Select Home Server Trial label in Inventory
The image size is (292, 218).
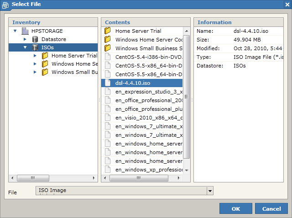click(74, 56)
